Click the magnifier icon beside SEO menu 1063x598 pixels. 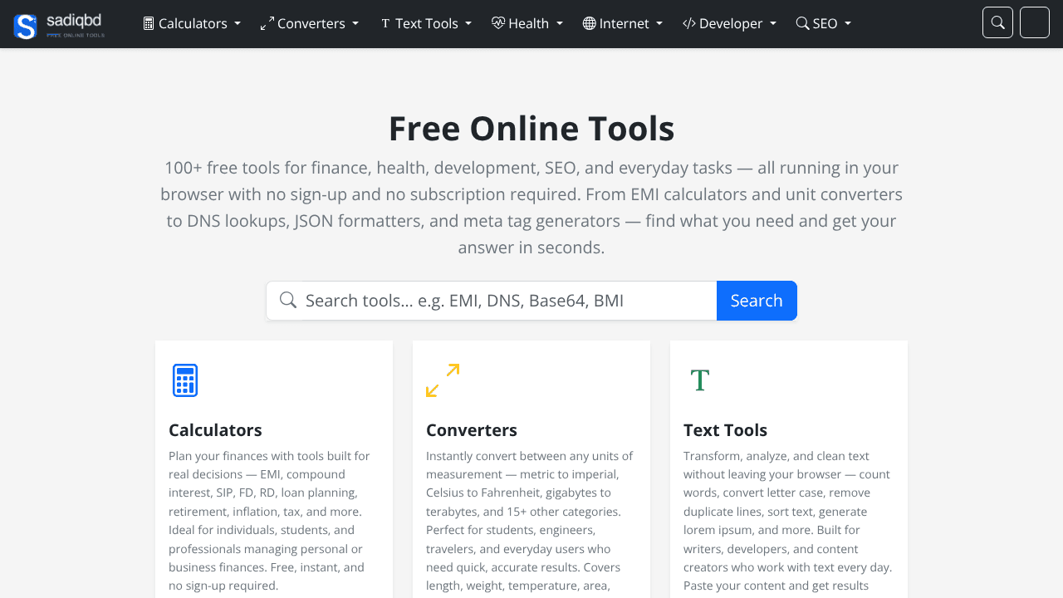(x=802, y=23)
